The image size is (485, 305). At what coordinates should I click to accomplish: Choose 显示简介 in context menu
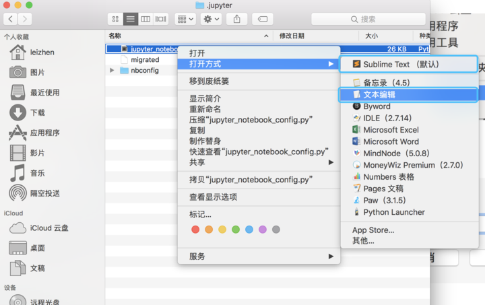259,98
